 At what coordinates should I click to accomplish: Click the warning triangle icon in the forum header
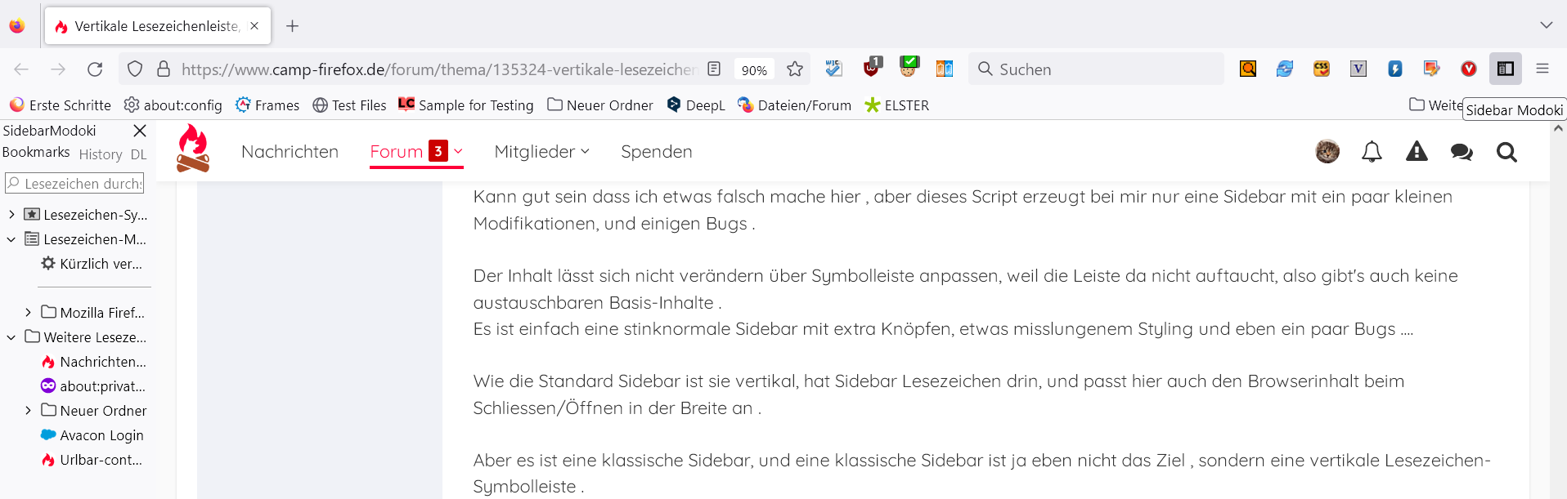point(1417,152)
